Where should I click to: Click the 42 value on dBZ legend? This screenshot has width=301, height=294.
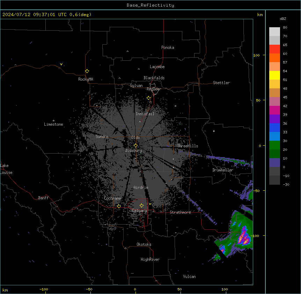[x=285, y=106]
